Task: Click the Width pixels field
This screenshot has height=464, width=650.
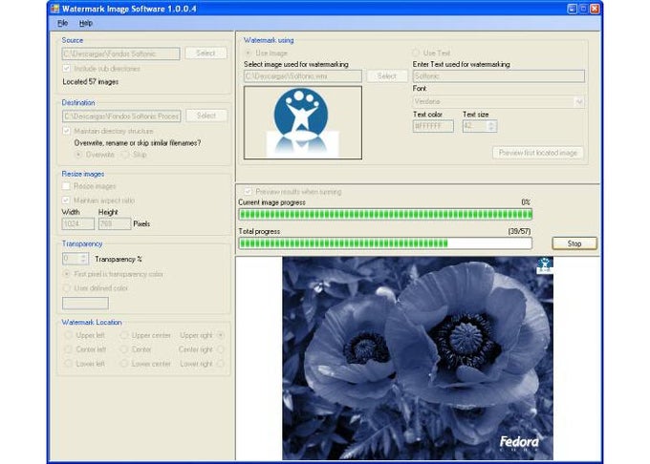Action: 78,224
